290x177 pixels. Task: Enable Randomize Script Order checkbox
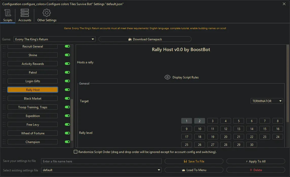[76, 152]
